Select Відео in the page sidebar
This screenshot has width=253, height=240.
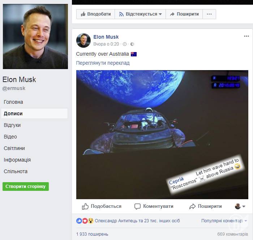[10, 137]
